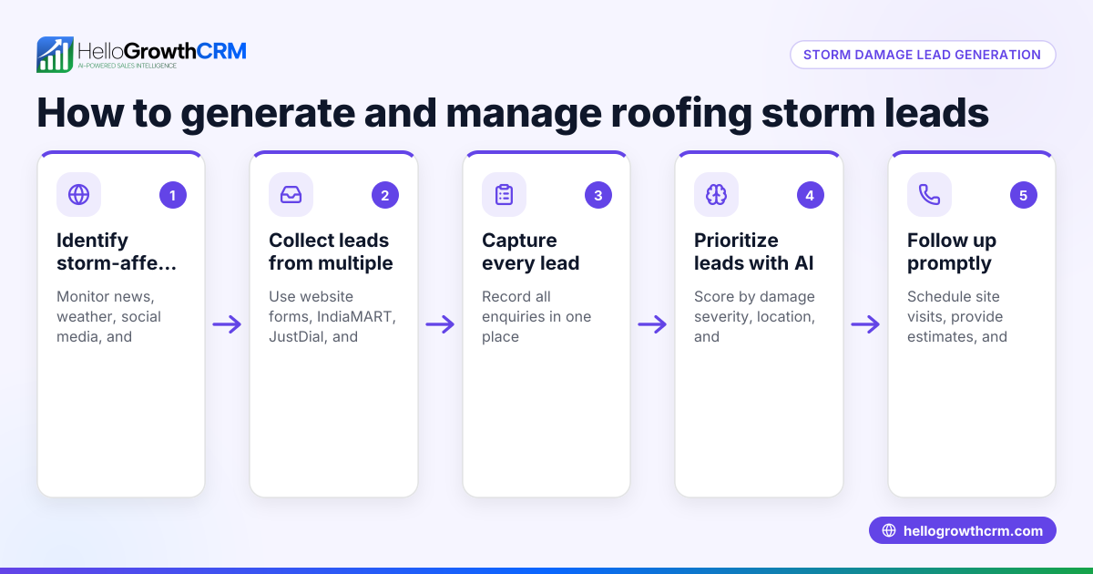1093x574 pixels.
Task: Click the 'Record all enquiries in one place' description
Action: pos(536,316)
